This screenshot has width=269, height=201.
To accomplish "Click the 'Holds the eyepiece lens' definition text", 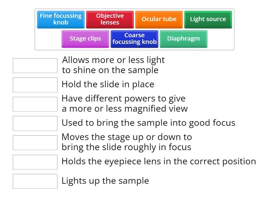I will click(158, 161).
